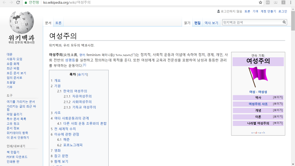Viewport: 295px width, 166px height.
Task: Open 특수 문서 목록 link
Action: coord(16,119)
